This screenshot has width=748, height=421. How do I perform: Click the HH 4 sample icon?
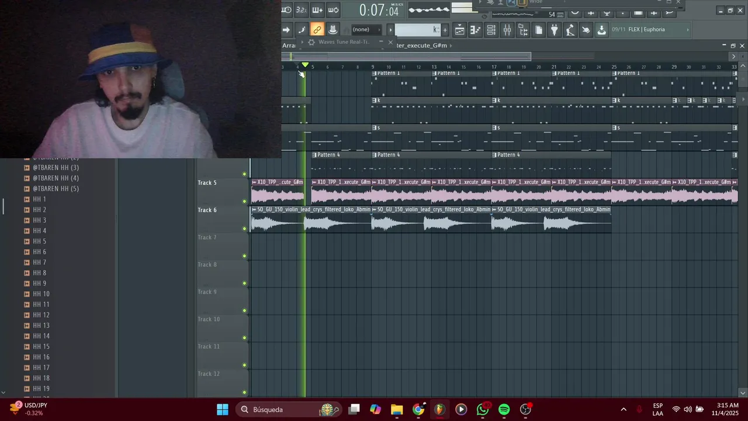pyautogui.click(x=26, y=231)
